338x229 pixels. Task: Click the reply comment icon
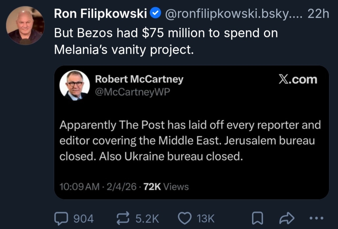(61, 218)
